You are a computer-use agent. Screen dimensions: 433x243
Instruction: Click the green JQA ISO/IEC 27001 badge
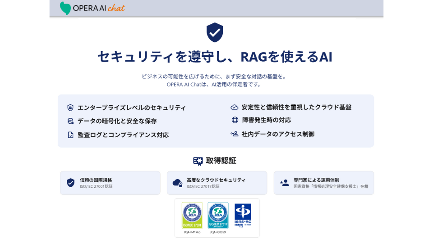[192, 216]
